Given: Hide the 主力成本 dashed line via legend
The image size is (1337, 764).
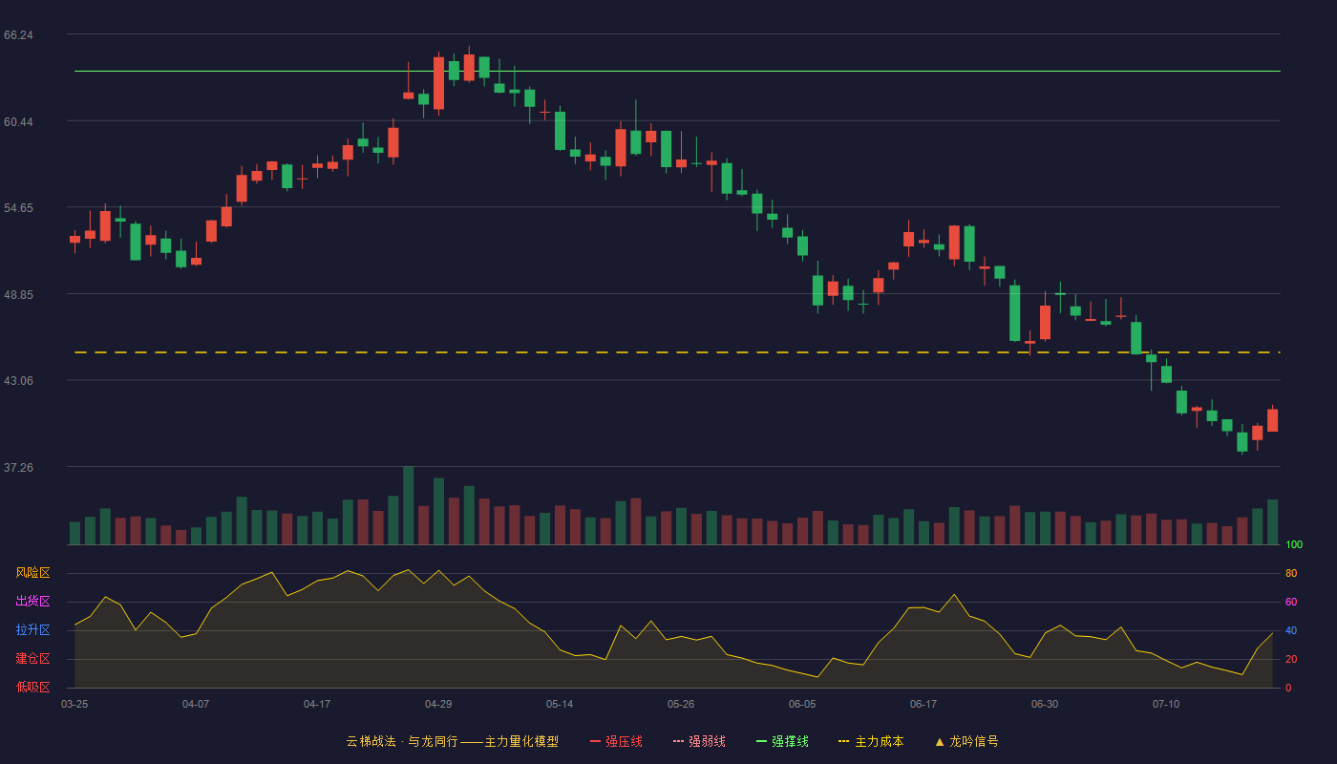Looking at the screenshot, I should coord(871,741).
